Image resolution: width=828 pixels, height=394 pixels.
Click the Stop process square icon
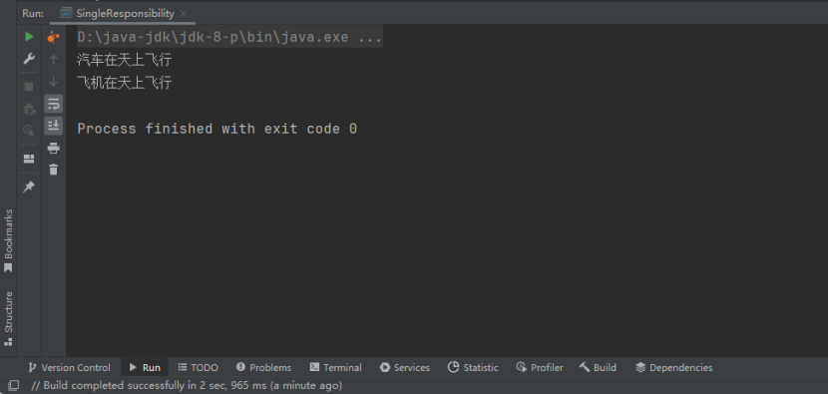pos(29,86)
